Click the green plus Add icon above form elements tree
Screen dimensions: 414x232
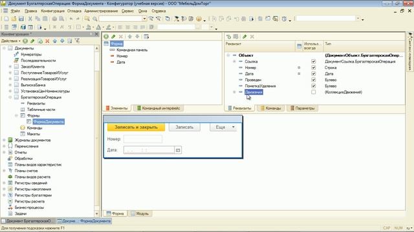click(106, 37)
